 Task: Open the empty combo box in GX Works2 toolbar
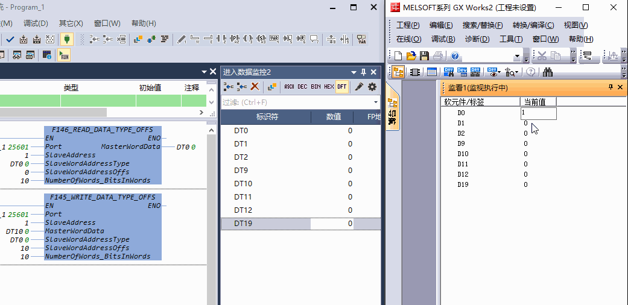coord(517,56)
